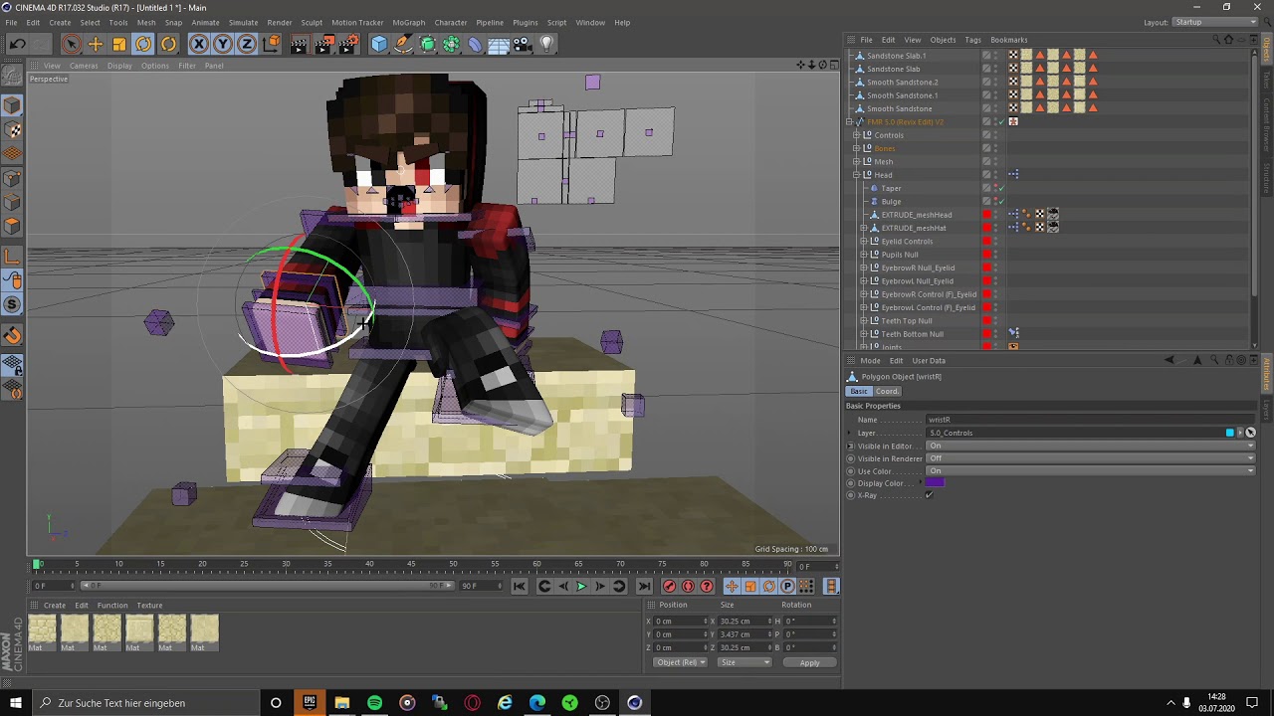Add a Light object
This screenshot has width=1274, height=716.
pyautogui.click(x=546, y=44)
